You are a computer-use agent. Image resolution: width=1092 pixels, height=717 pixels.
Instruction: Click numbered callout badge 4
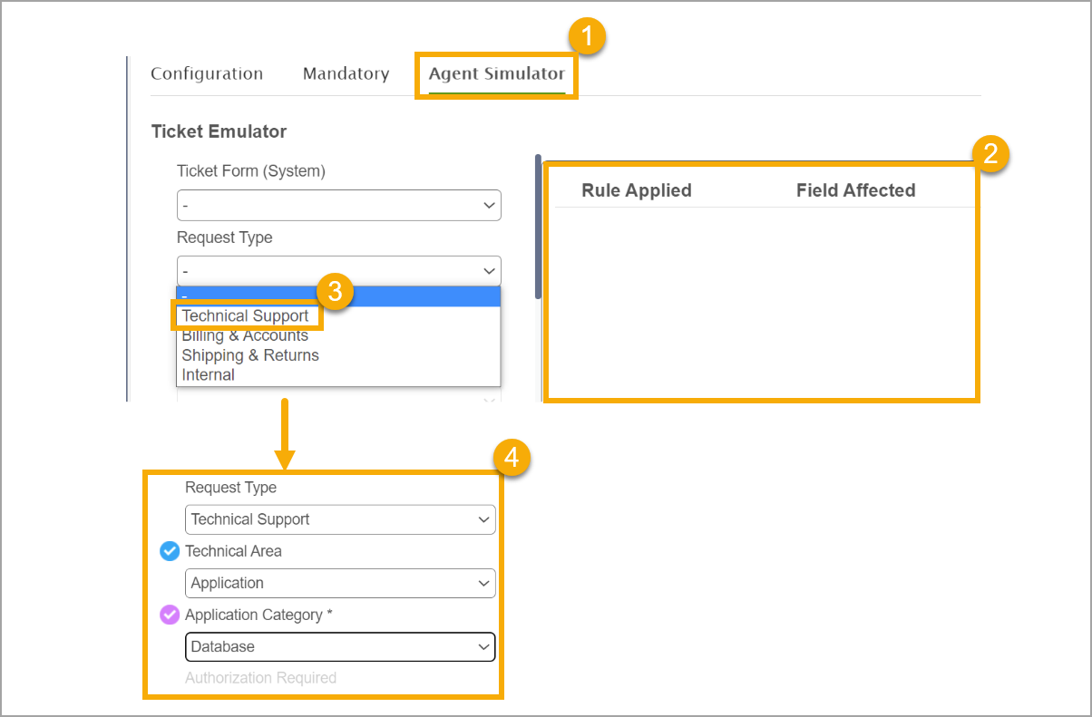click(512, 458)
